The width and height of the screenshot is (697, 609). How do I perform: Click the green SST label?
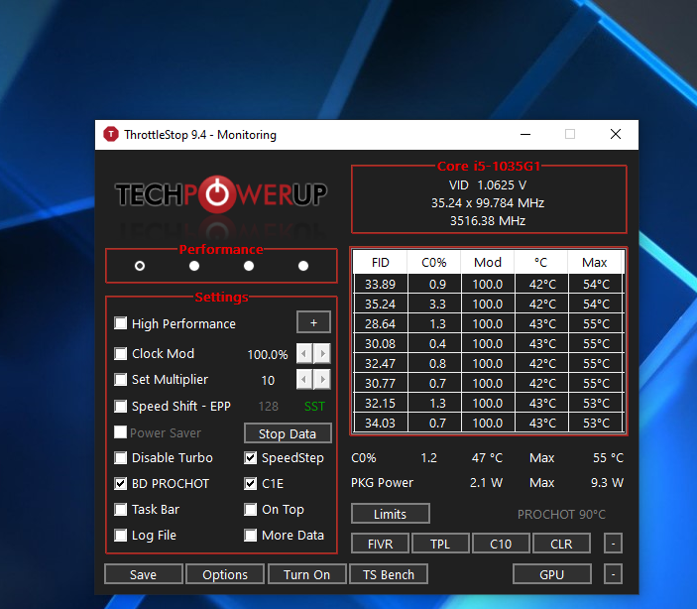pyautogui.click(x=314, y=406)
